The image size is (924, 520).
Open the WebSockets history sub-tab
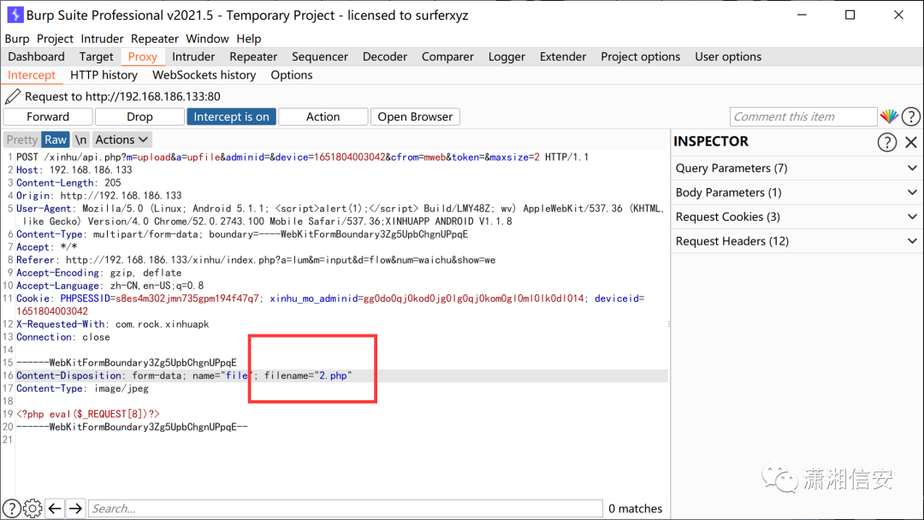[204, 74]
